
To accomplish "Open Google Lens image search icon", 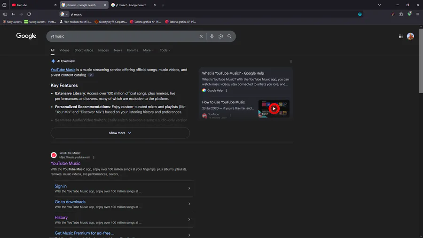I will [221, 36].
